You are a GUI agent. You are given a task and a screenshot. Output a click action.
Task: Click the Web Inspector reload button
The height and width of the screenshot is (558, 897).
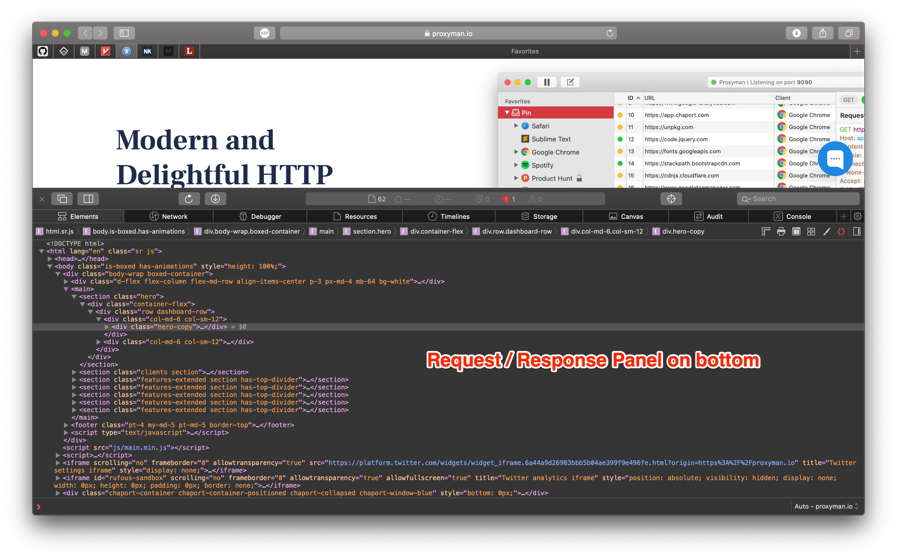coord(189,199)
